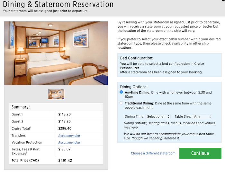Click the Dining & Stateroom Reservation title
Screen dimensions: 225x174
pyautogui.click(x=58, y=4)
